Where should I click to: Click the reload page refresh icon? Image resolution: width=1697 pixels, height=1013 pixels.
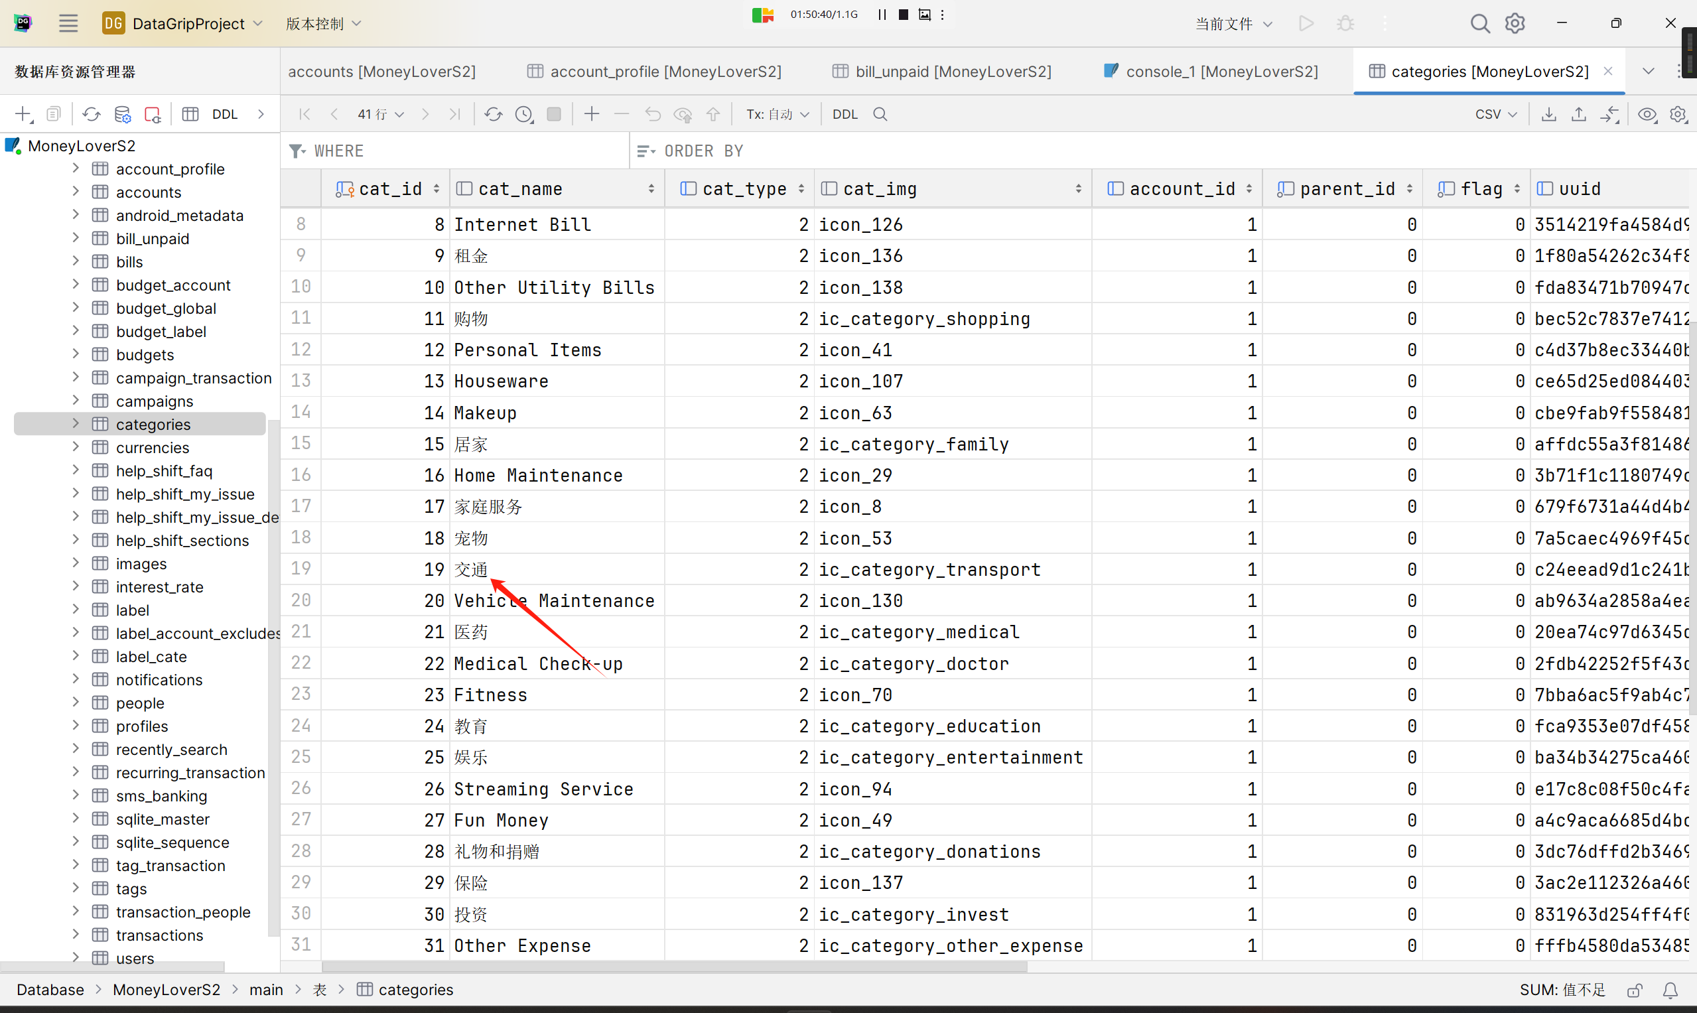click(493, 114)
